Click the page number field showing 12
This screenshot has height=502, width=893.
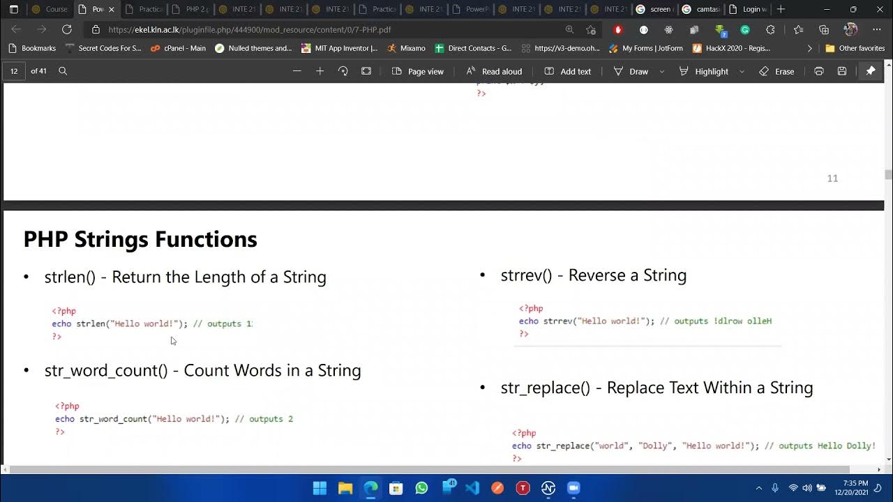coord(14,71)
